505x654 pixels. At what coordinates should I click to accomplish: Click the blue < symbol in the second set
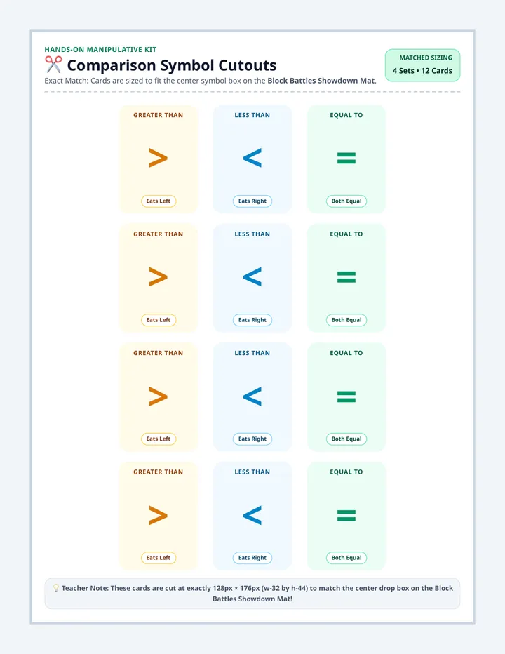(x=252, y=277)
